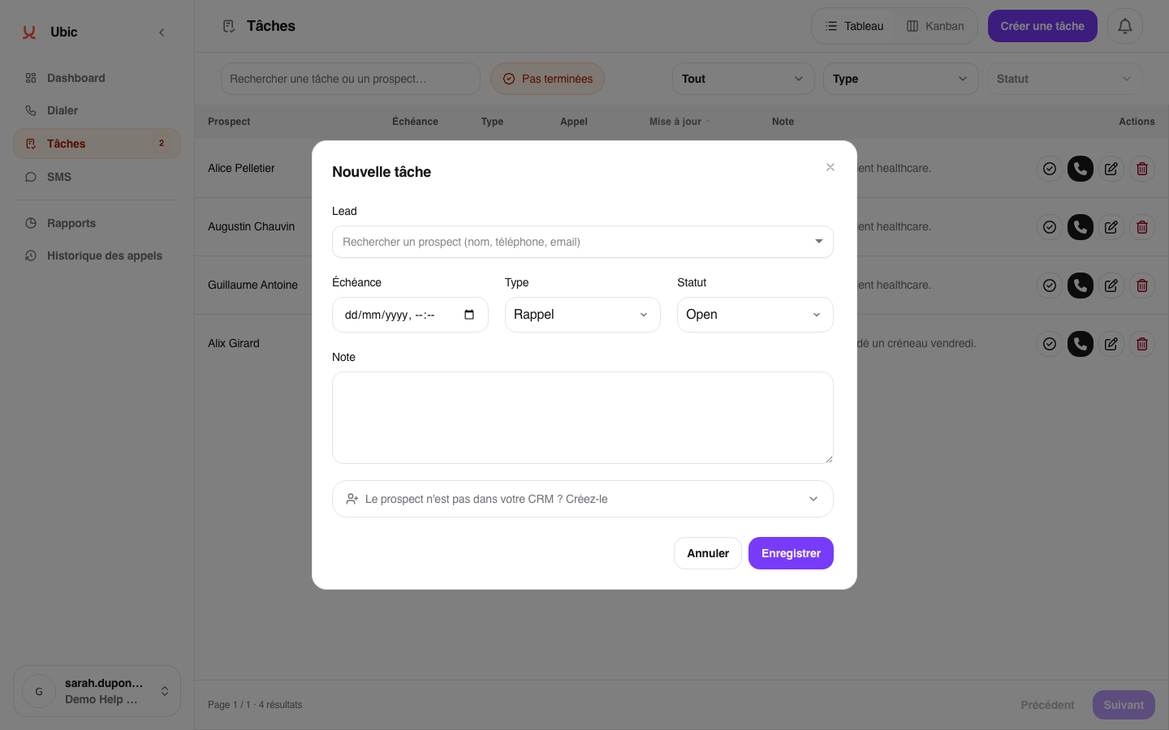Go to Dashboard in sidebar
Screen dimensions: 1169x730
75,78
